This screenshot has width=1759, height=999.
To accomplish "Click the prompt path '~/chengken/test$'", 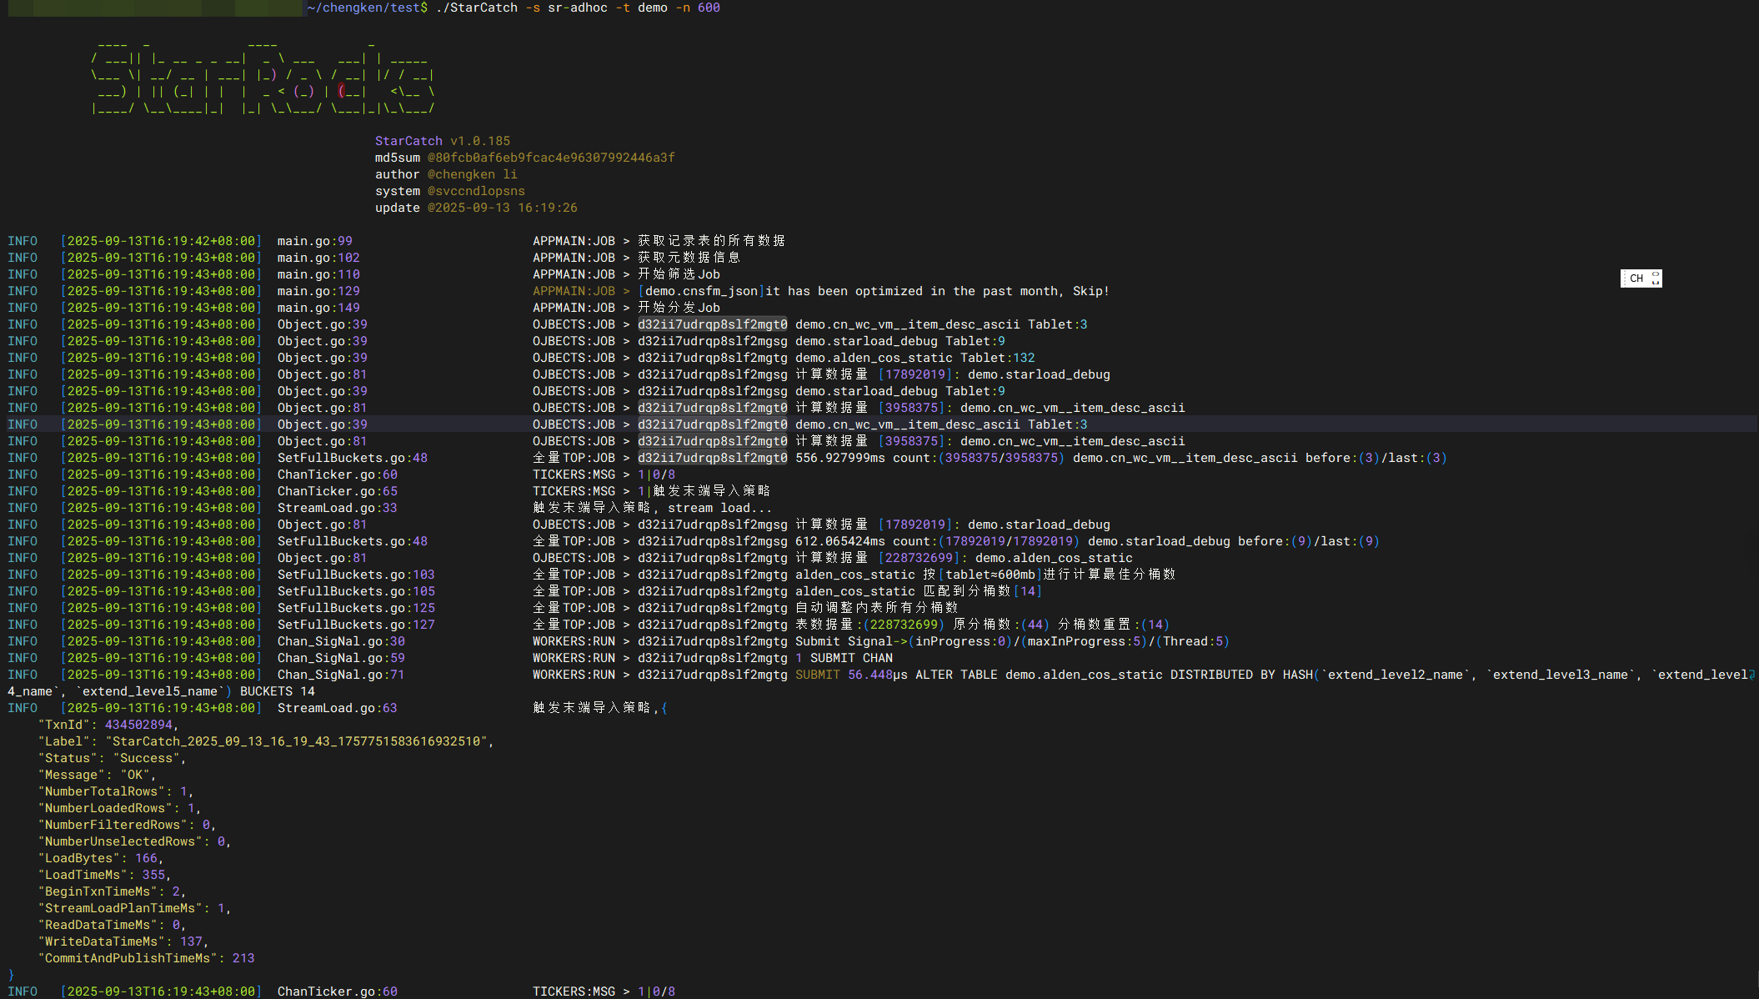I will coord(368,8).
